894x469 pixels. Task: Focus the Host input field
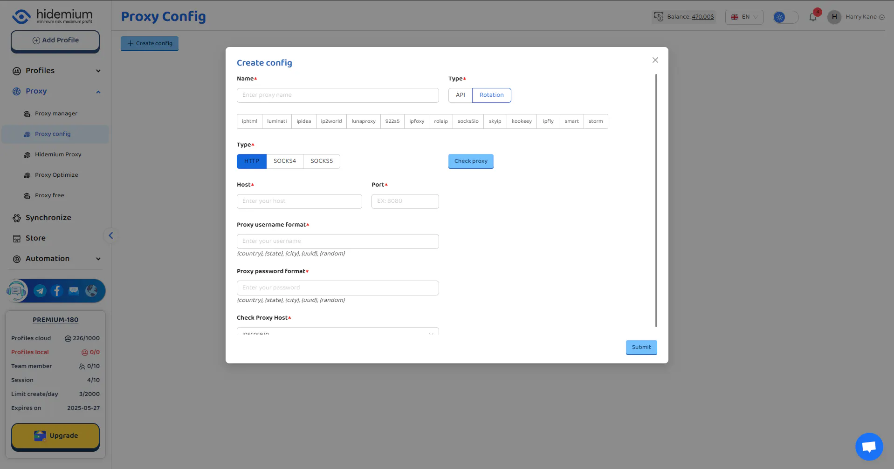pos(299,201)
